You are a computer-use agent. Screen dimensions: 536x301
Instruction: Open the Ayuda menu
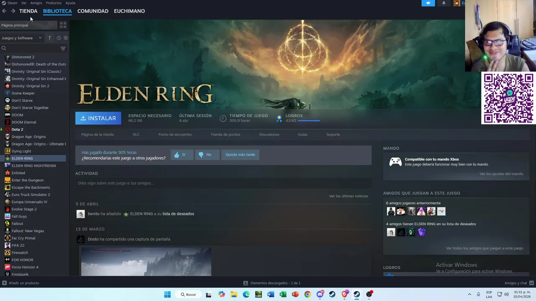[70, 3]
